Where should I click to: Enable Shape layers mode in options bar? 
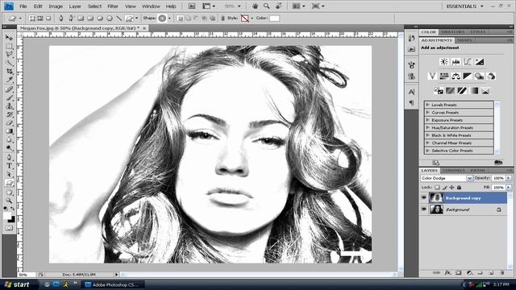click(32, 18)
